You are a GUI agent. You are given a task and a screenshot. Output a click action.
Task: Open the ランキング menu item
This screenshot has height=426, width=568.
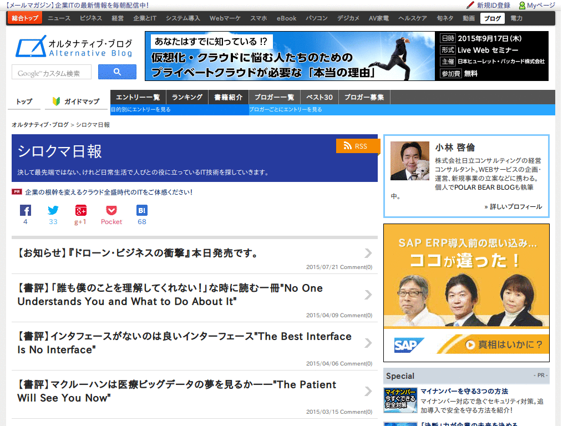(x=187, y=97)
